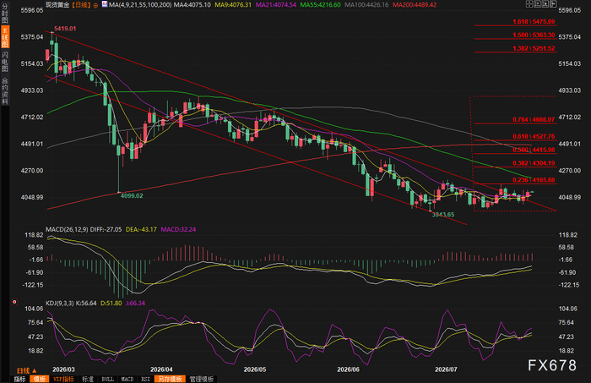Click the rightmost arrow icon at top right

coord(553,4)
